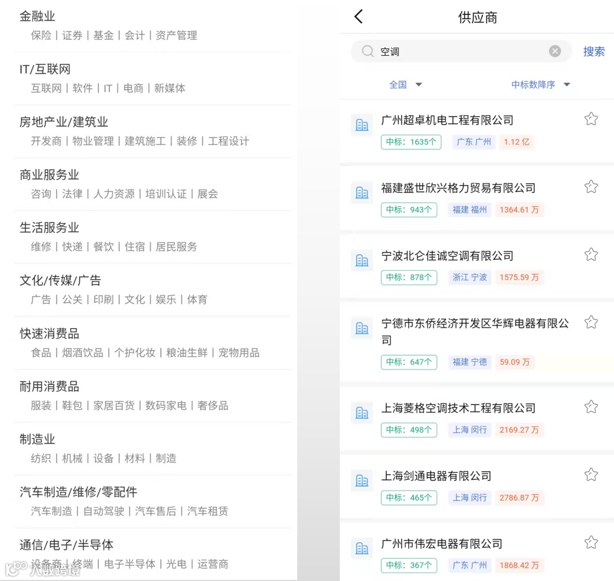Favorite 广州超卓机电工程有限公司 with star
Viewport: 614px width, 581px height.
coord(591,119)
